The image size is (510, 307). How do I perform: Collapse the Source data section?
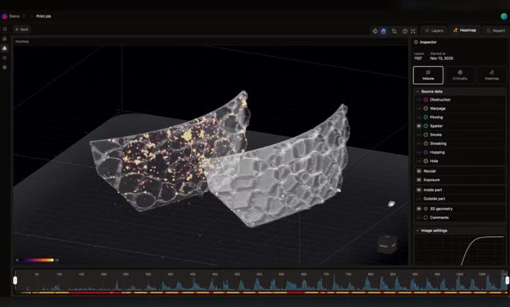[x=418, y=91]
